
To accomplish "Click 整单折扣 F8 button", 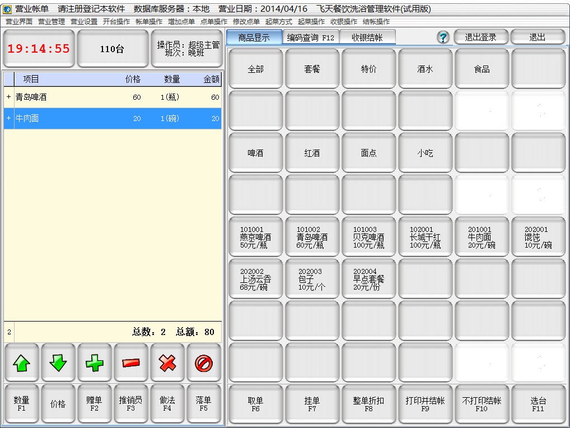I will (368, 404).
